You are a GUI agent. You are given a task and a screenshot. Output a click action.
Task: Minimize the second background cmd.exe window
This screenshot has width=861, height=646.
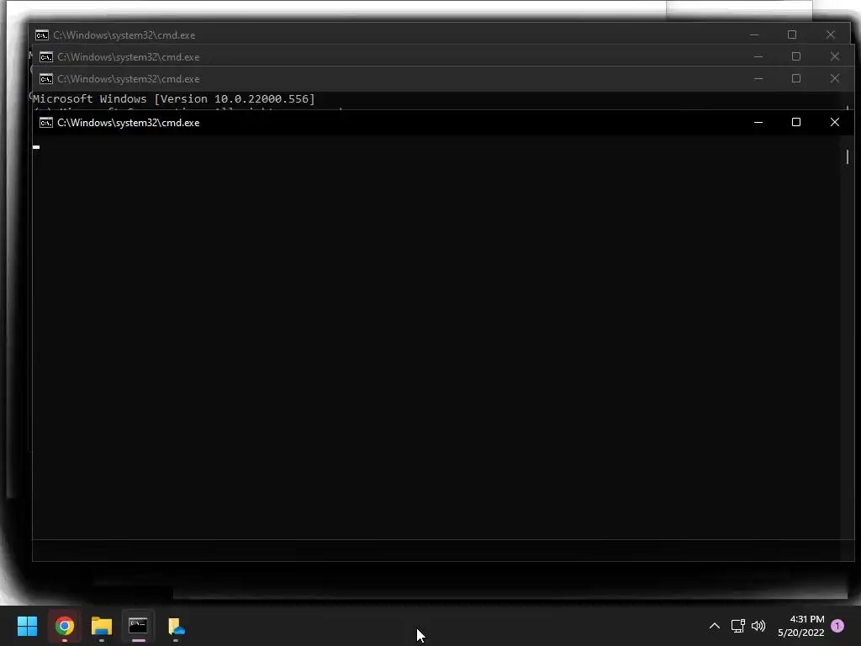(x=758, y=56)
